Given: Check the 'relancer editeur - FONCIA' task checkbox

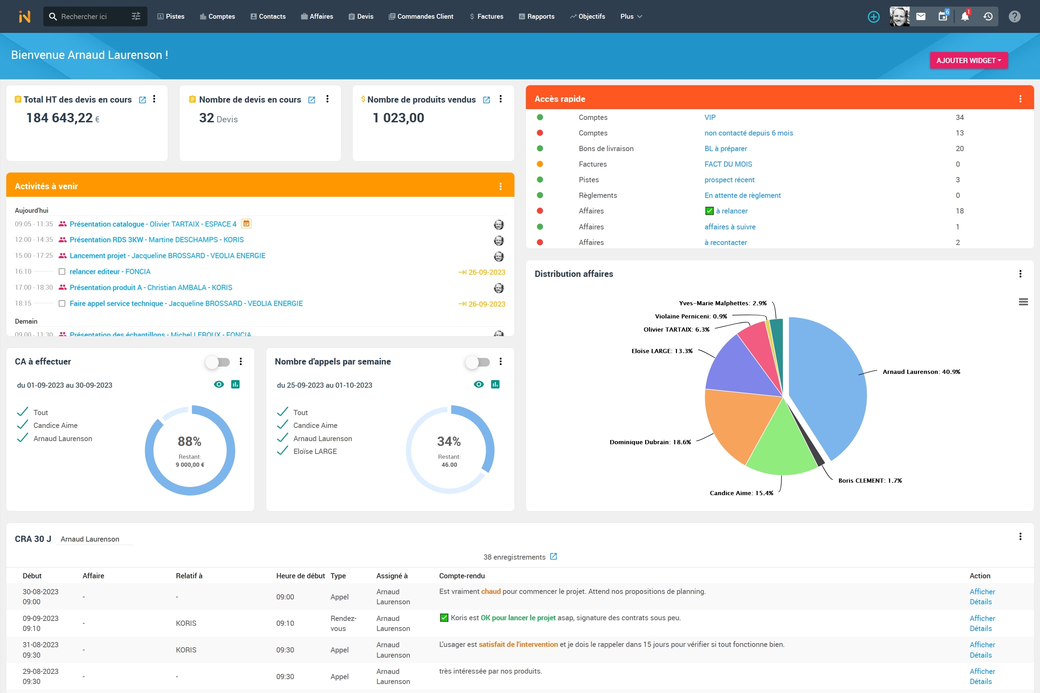Looking at the screenshot, I should 62,272.
